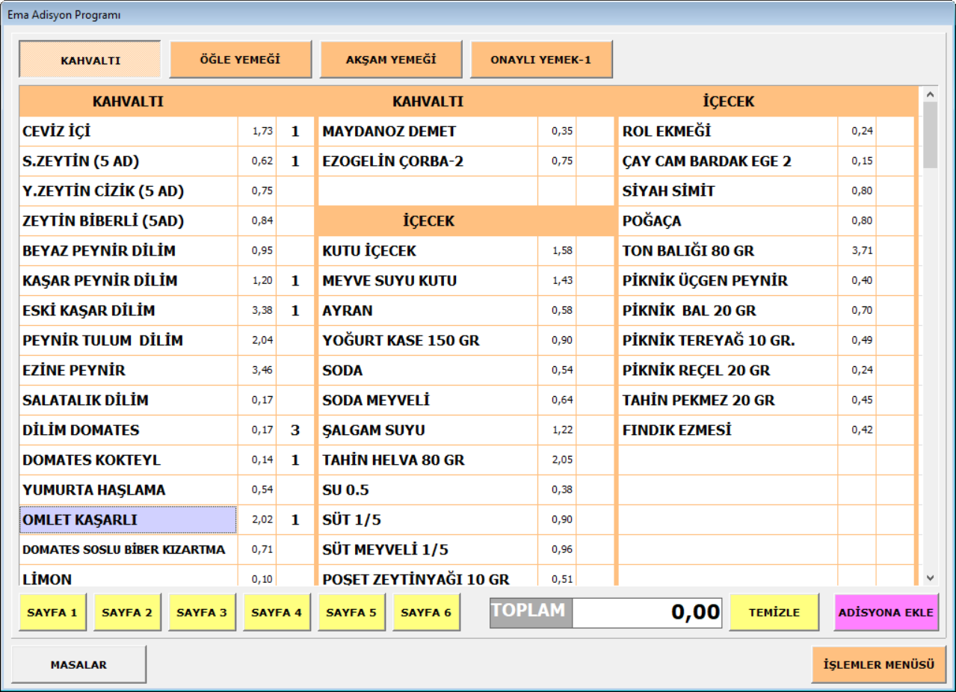Open the AKŞAM YEMEĞİ menu tab
The image size is (956, 692).
391,60
